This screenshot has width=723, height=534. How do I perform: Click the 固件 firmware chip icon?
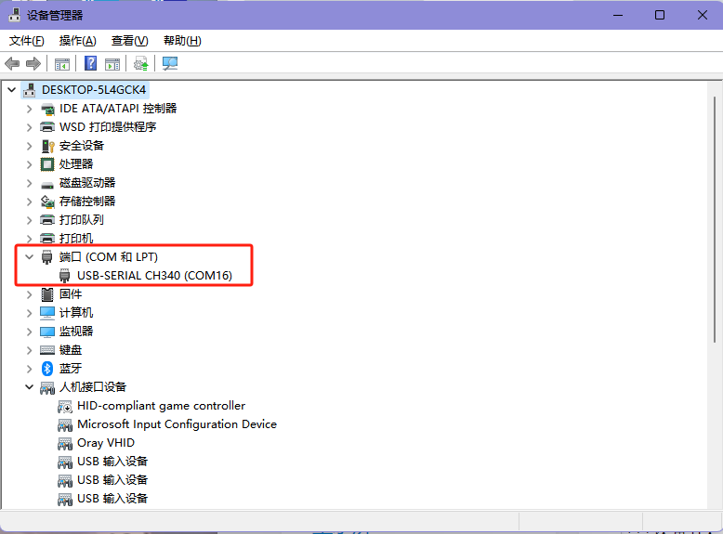[x=47, y=294]
